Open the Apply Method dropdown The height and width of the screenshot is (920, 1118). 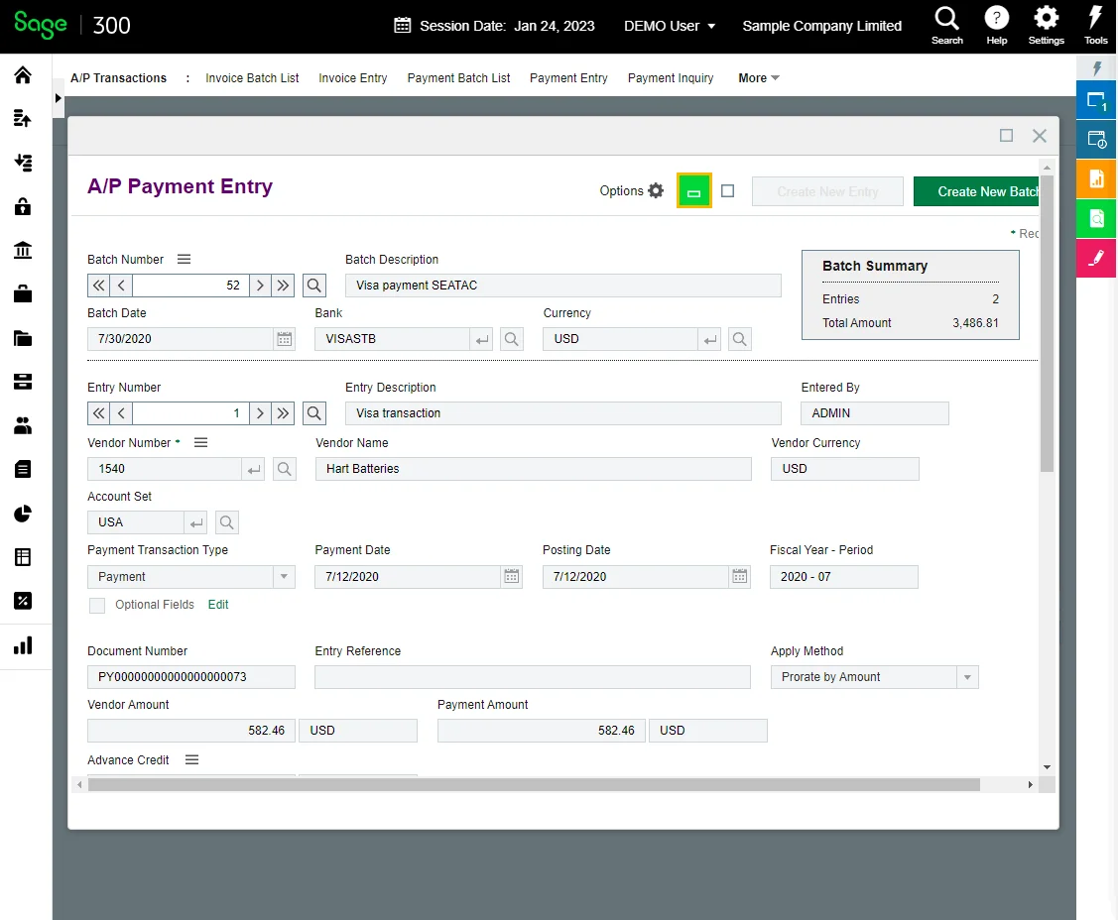click(x=966, y=677)
